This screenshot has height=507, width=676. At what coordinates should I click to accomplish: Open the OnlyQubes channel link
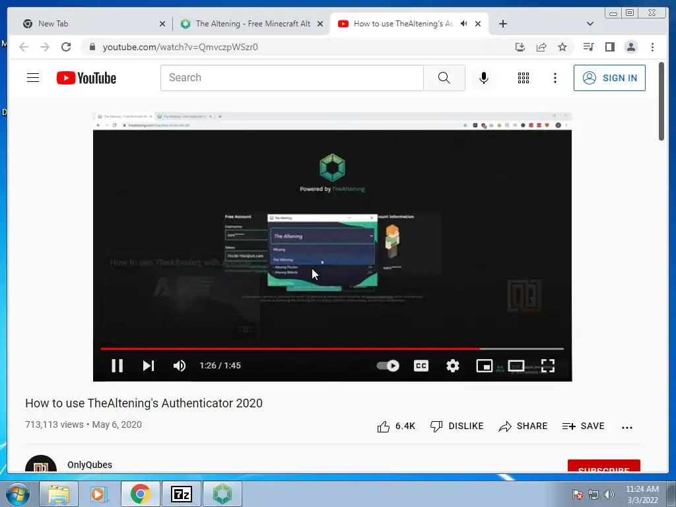pyautogui.click(x=90, y=465)
